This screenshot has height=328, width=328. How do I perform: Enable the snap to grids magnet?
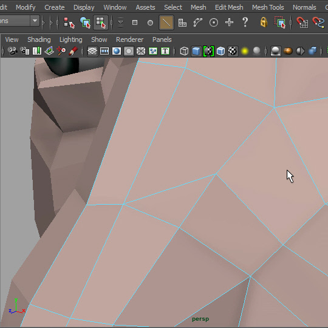302,22
